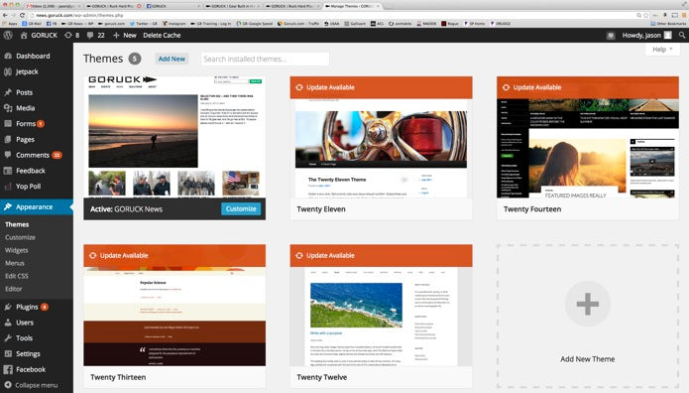Open the Menus submenu item
Image resolution: width=689 pixels, height=393 pixels.
pyautogui.click(x=15, y=263)
